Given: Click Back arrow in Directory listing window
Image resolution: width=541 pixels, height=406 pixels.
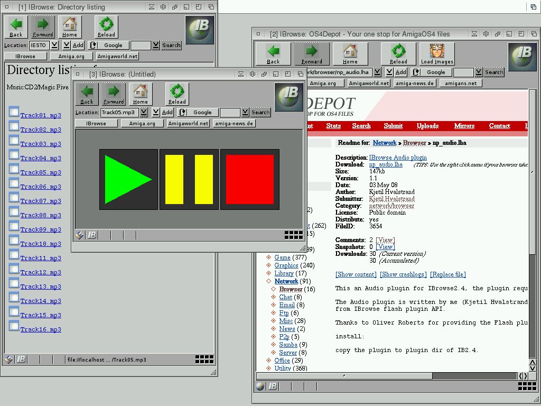Looking at the screenshot, I should [16, 26].
